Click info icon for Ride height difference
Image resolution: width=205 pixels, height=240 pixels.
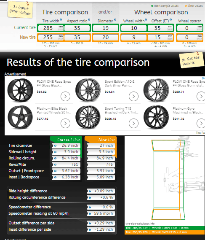(90, 191)
